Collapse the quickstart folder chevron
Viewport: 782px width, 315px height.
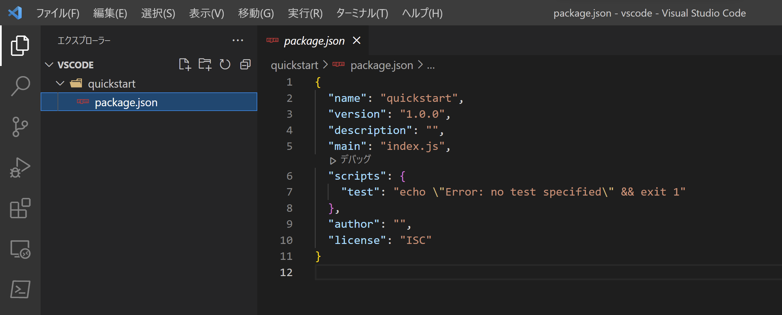pos(60,83)
